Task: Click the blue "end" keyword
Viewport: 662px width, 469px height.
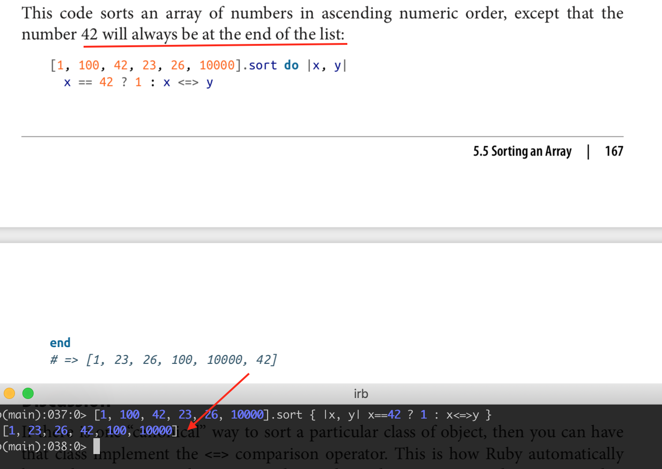Action: tap(60, 343)
